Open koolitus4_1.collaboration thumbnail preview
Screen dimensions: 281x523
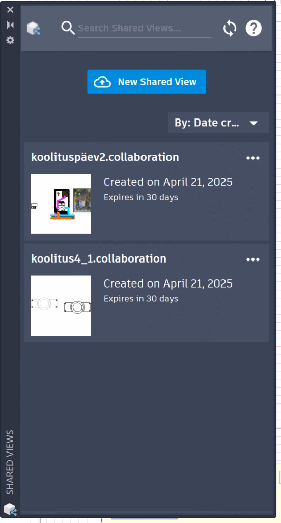[61, 305]
